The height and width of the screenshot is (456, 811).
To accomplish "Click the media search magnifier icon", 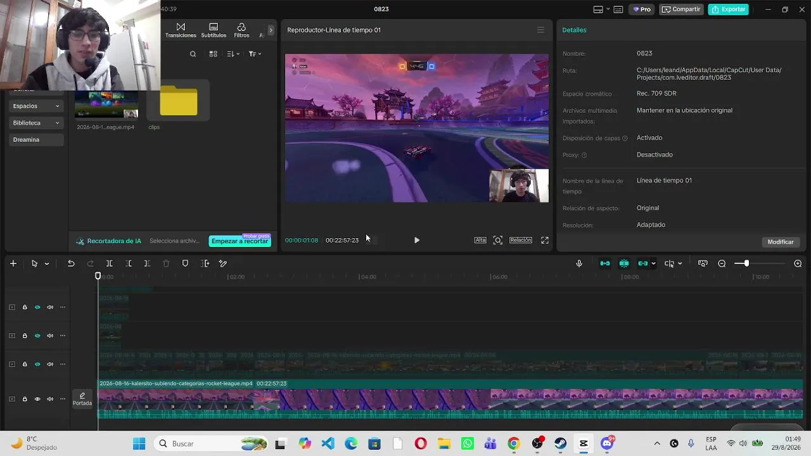I will coord(193,54).
